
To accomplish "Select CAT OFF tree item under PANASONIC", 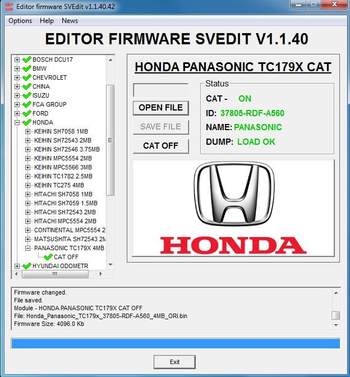I will point(66,257).
